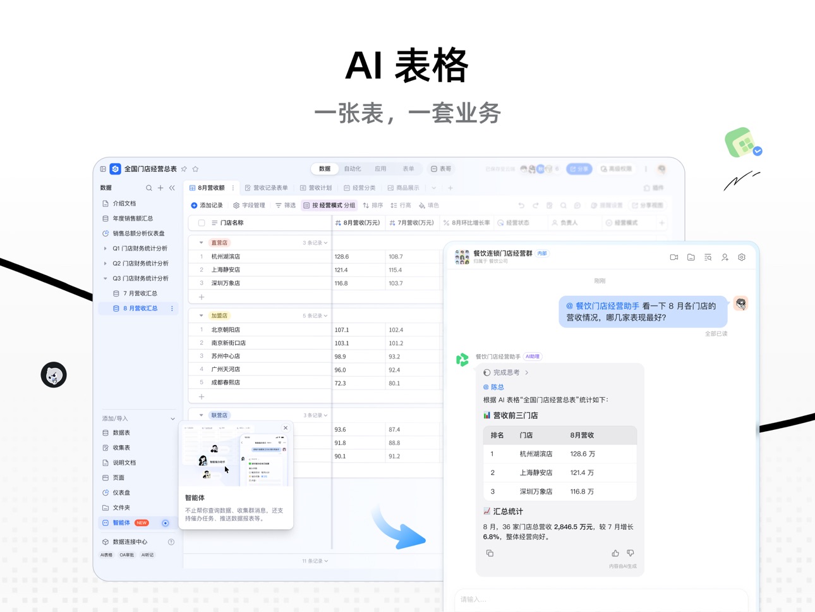Open table search magnifier icon

pos(564,205)
